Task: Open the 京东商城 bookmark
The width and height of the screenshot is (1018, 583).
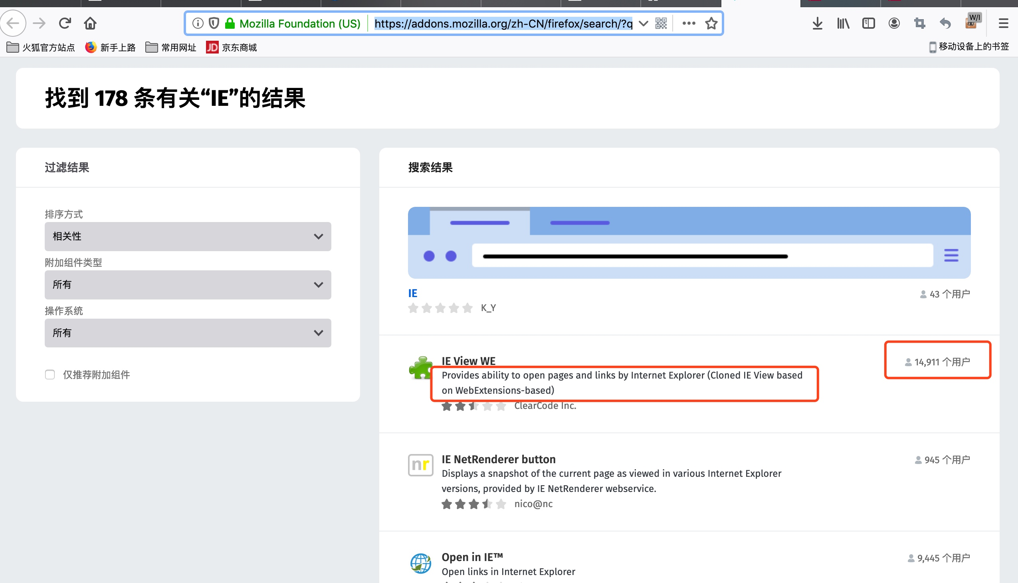Action: 232,47
